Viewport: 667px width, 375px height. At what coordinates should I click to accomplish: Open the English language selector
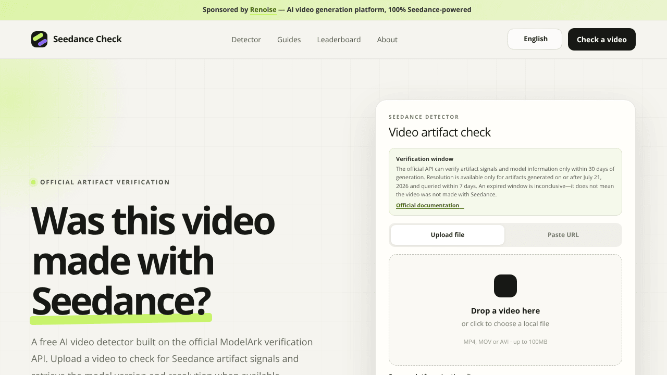[535, 39]
